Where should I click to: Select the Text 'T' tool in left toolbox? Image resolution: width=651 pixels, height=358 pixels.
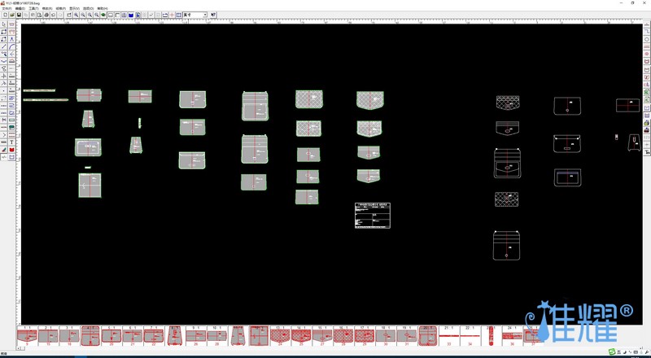(12, 142)
